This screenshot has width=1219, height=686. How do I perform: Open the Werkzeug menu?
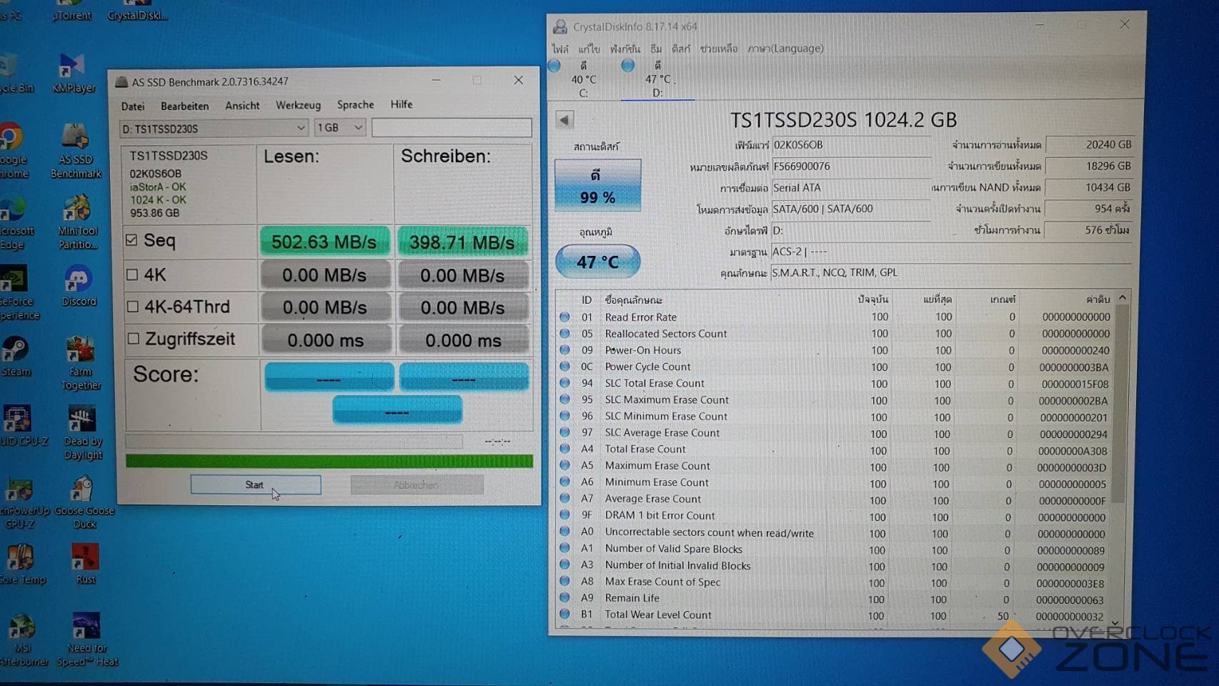point(298,105)
